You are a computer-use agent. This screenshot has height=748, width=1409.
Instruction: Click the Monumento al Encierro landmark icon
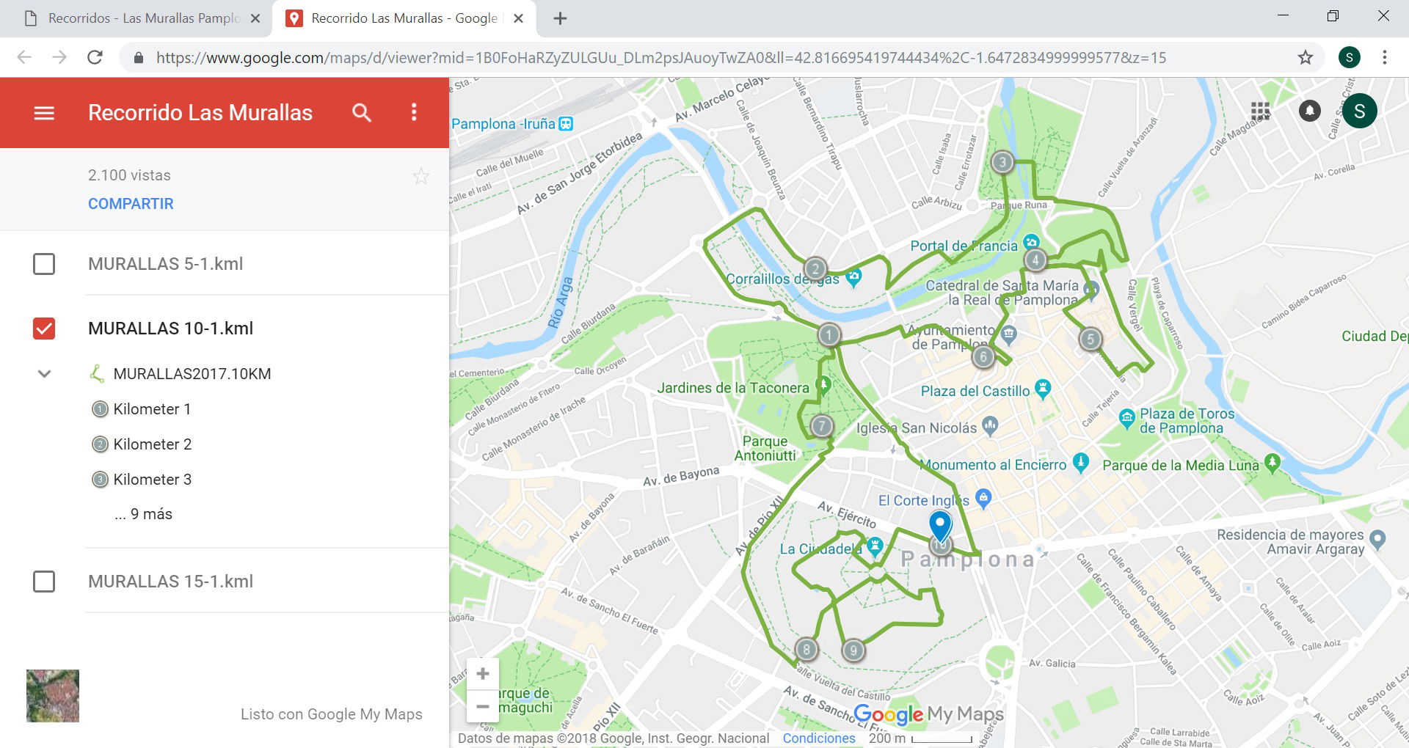(x=1080, y=463)
